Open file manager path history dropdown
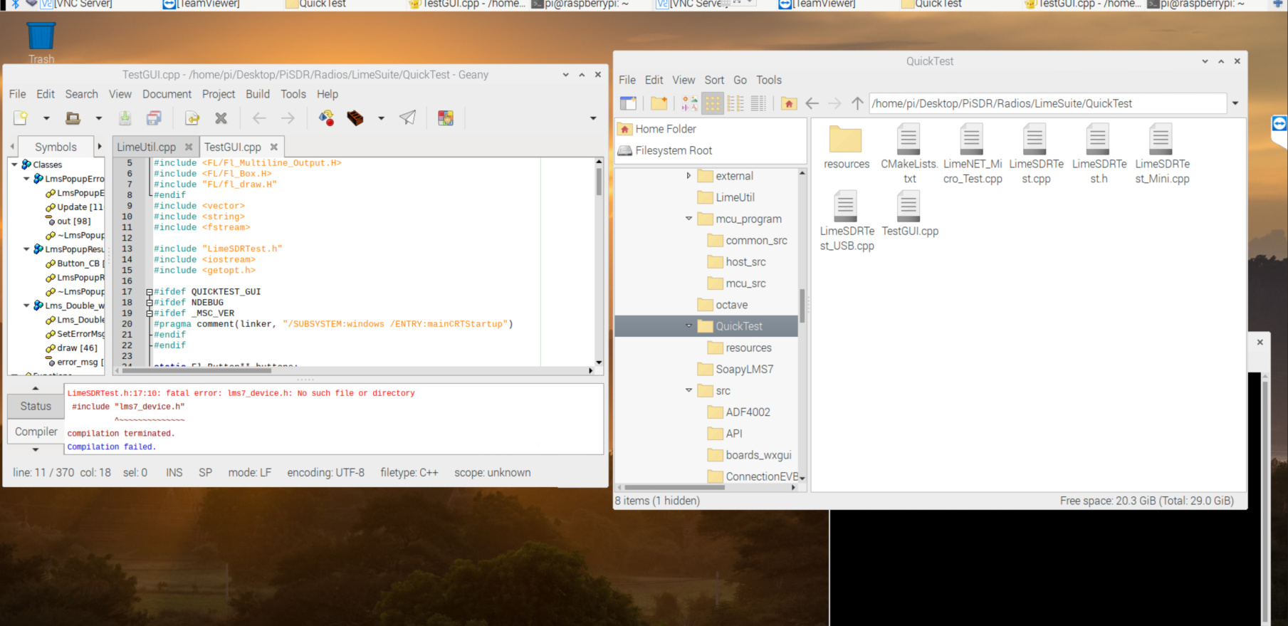The image size is (1288, 626). 1235,103
